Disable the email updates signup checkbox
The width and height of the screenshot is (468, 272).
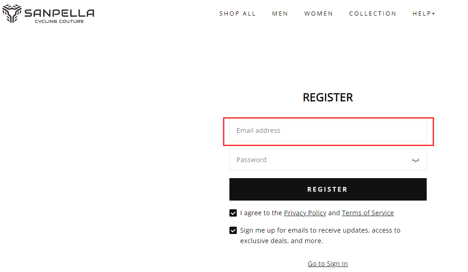234,230
